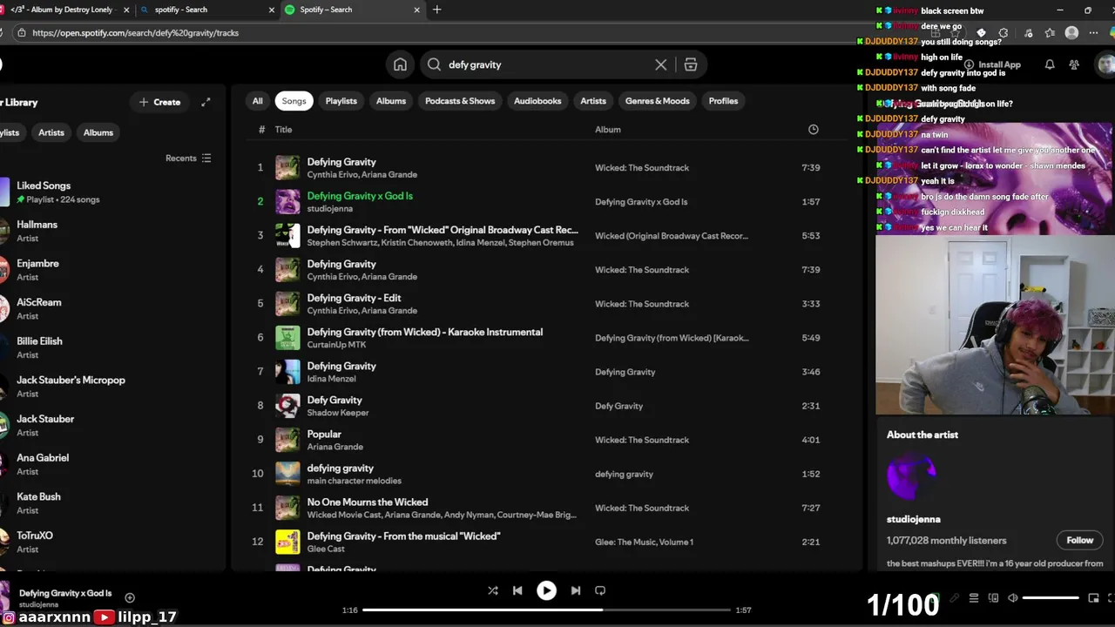The width and height of the screenshot is (1115, 627).
Task: Seek within the song progress bar
Action: coord(546,610)
